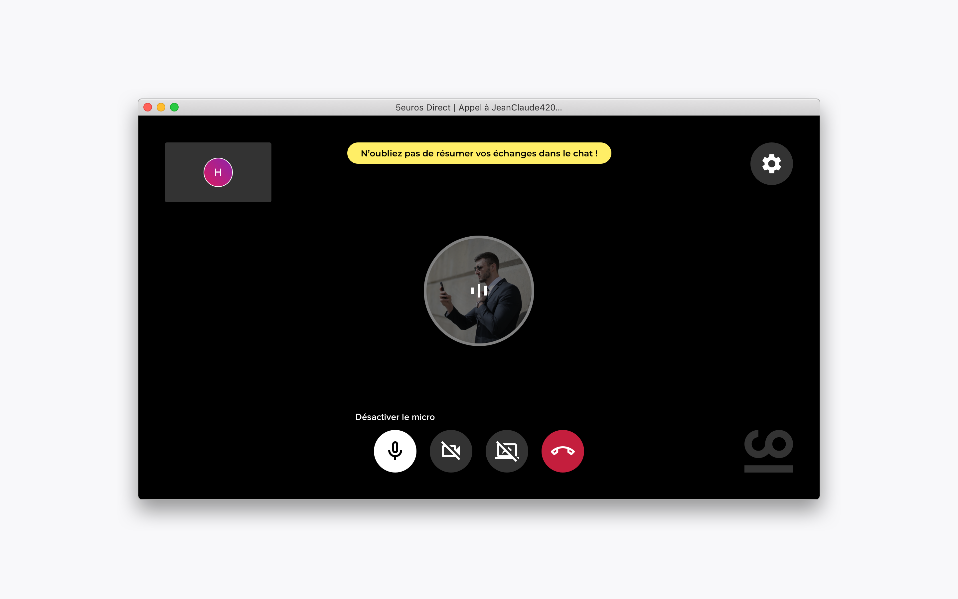Click the white audio wave bars indicator
958x599 pixels.
(x=479, y=291)
